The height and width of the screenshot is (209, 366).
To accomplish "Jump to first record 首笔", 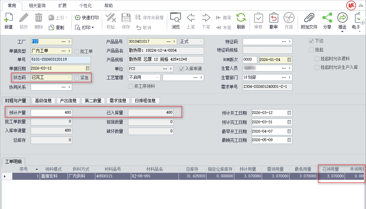I will pos(223,18).
